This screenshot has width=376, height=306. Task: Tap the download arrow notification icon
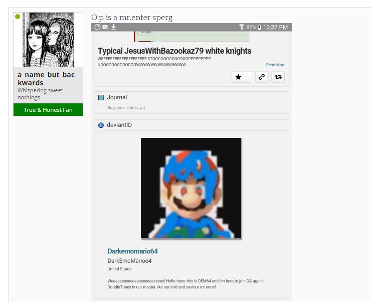(114, 27)
